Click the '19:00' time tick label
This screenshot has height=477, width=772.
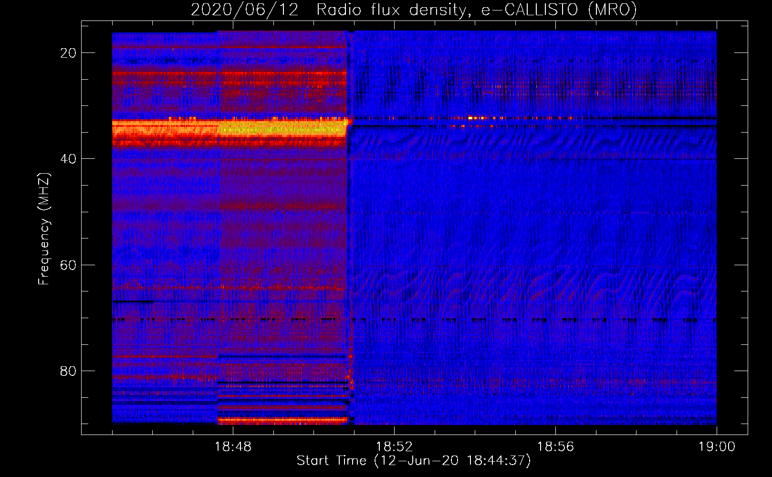(717, 447)
